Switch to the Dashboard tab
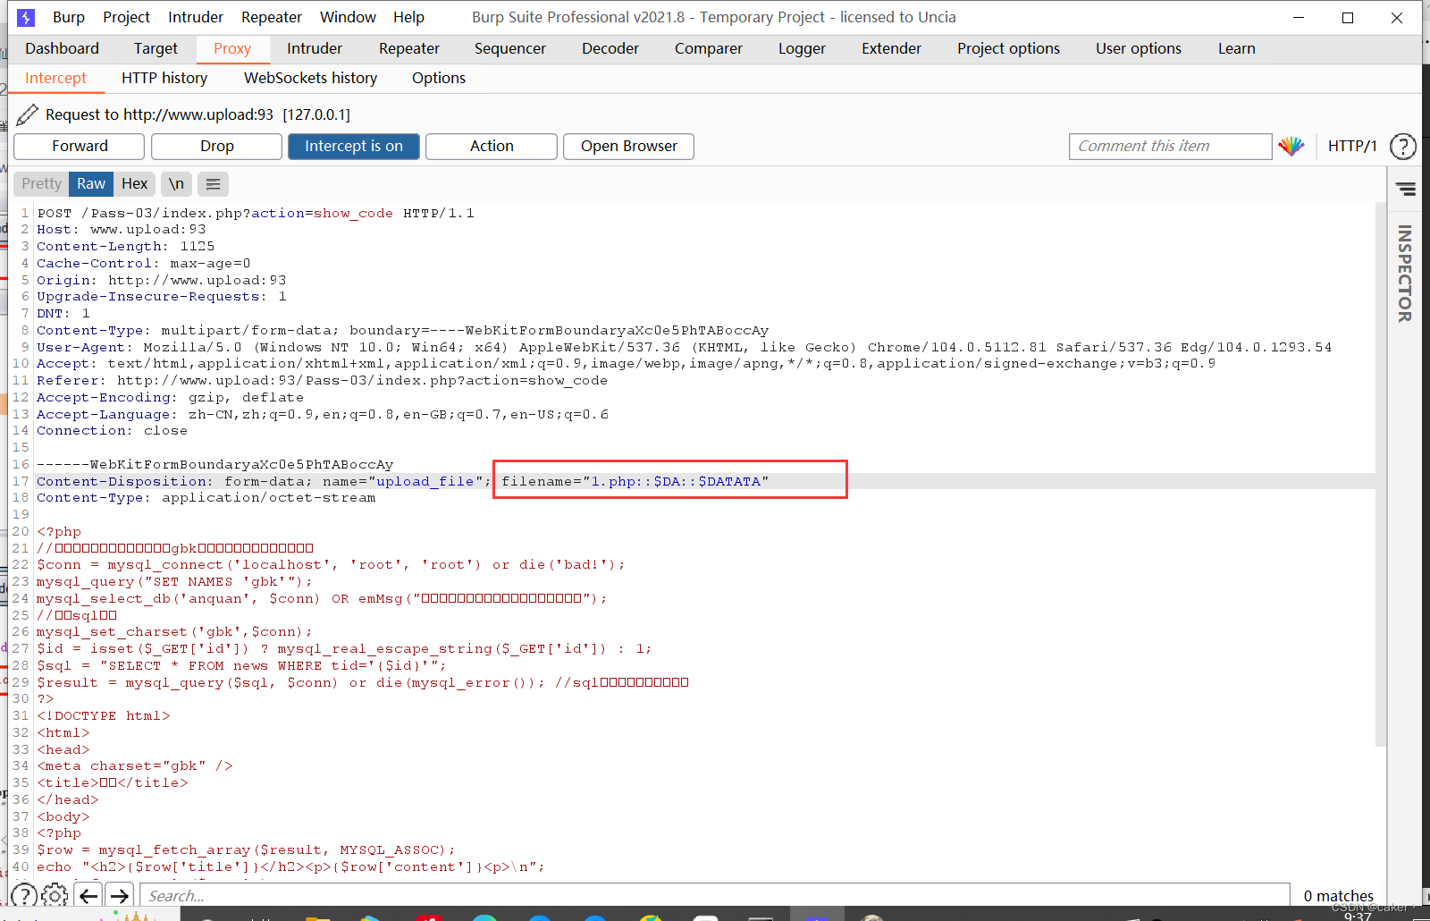 62,48
